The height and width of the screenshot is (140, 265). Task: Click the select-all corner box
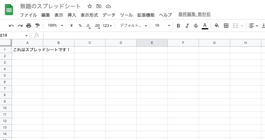6,43
